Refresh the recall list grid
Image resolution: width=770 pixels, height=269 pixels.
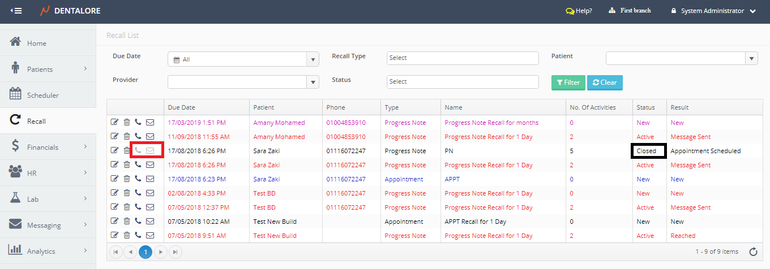tap(753, 252)
